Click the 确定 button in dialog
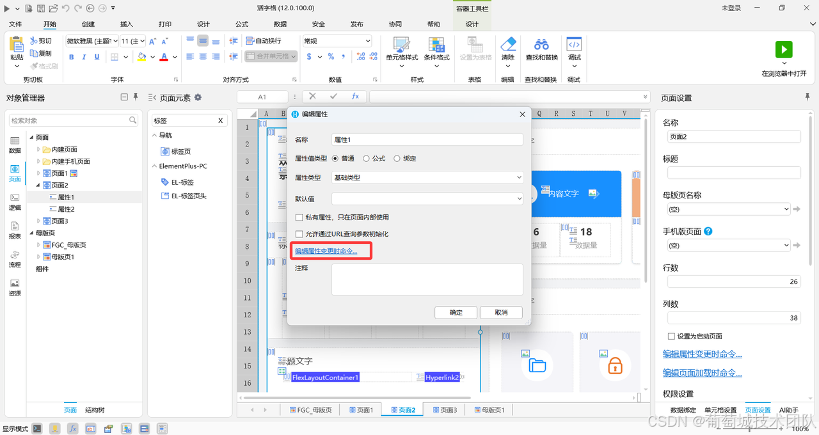The width and height of the screenshot is (819, 435). [456, 313]
